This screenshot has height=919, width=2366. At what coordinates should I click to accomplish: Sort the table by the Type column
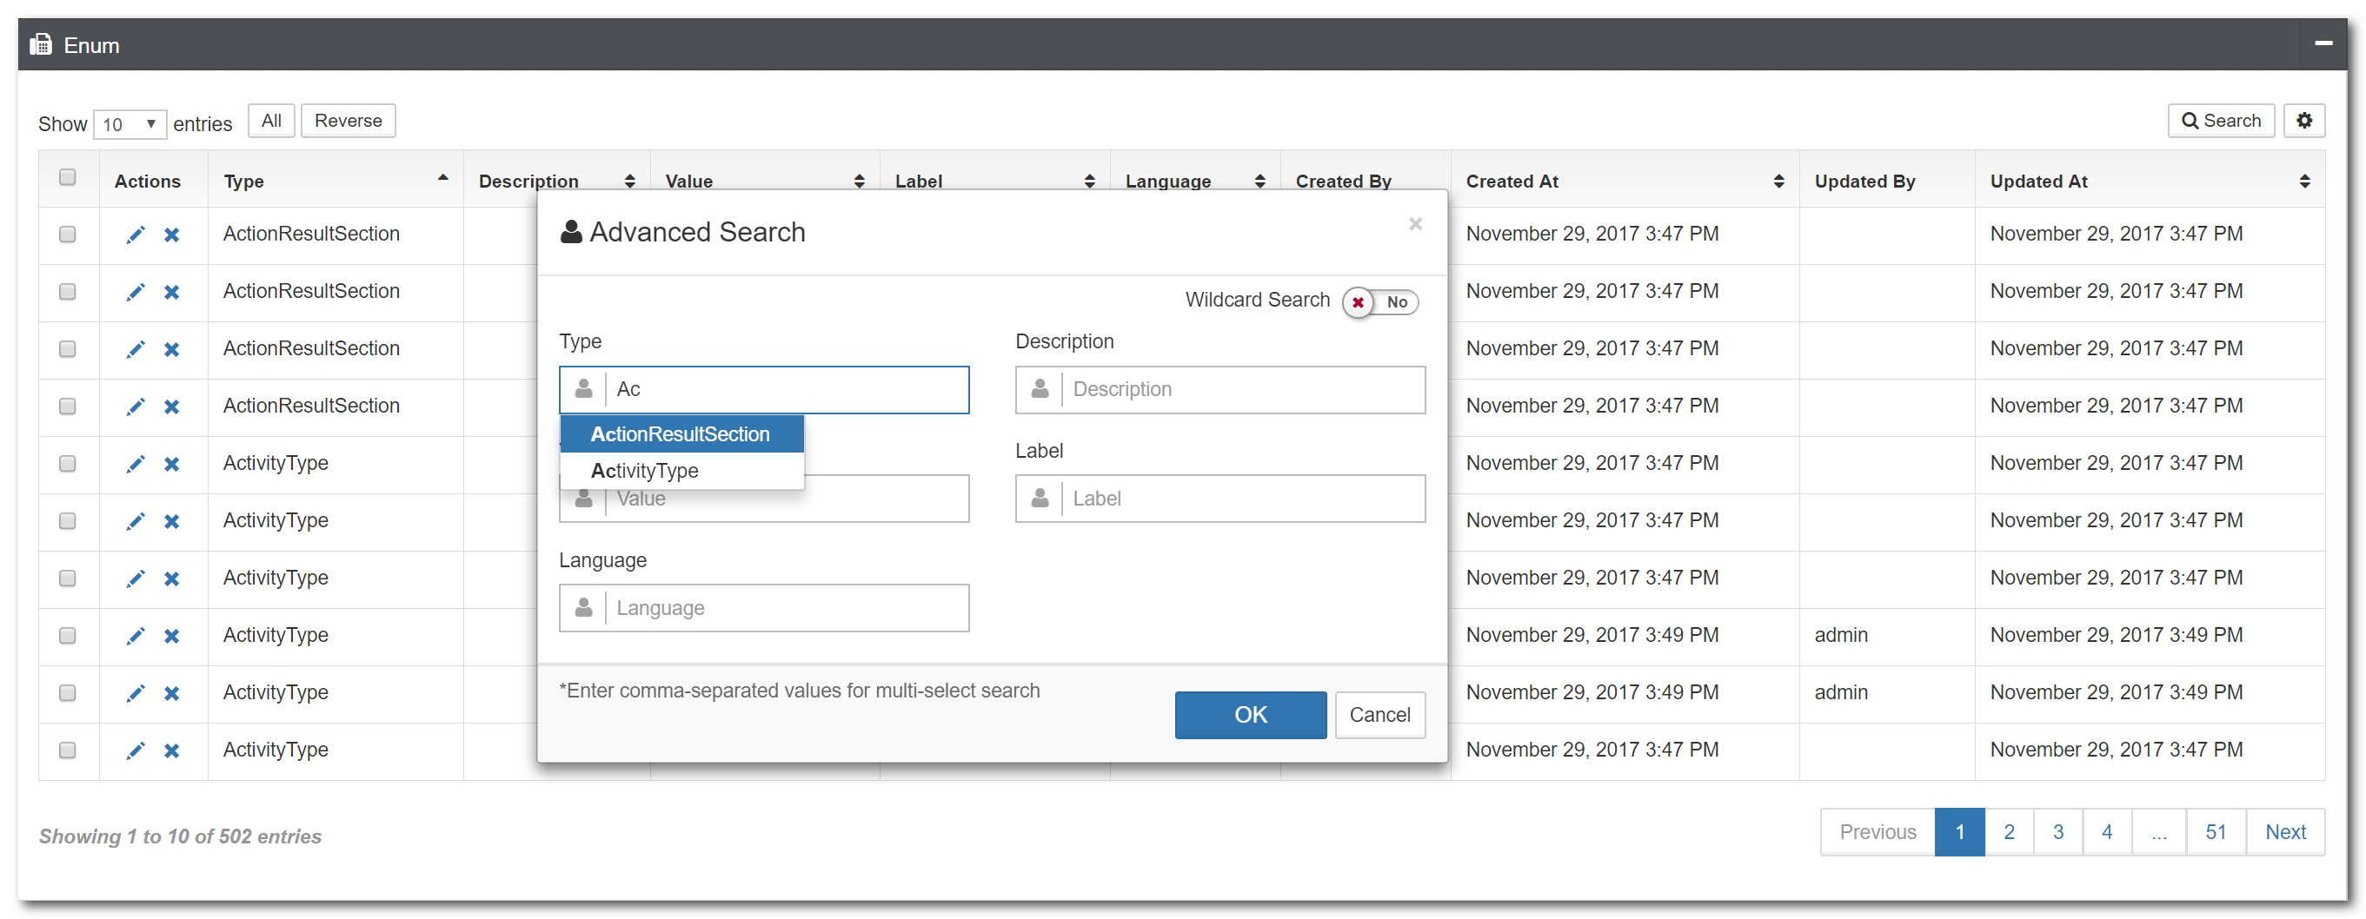[336, 181]
